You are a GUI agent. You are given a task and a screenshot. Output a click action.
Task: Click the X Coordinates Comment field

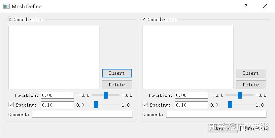click(x=82, y=115)
